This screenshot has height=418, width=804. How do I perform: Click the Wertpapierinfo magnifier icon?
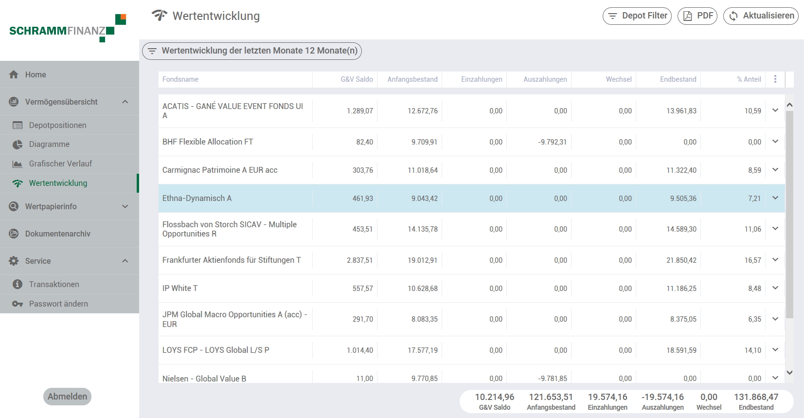click(14, 206)
